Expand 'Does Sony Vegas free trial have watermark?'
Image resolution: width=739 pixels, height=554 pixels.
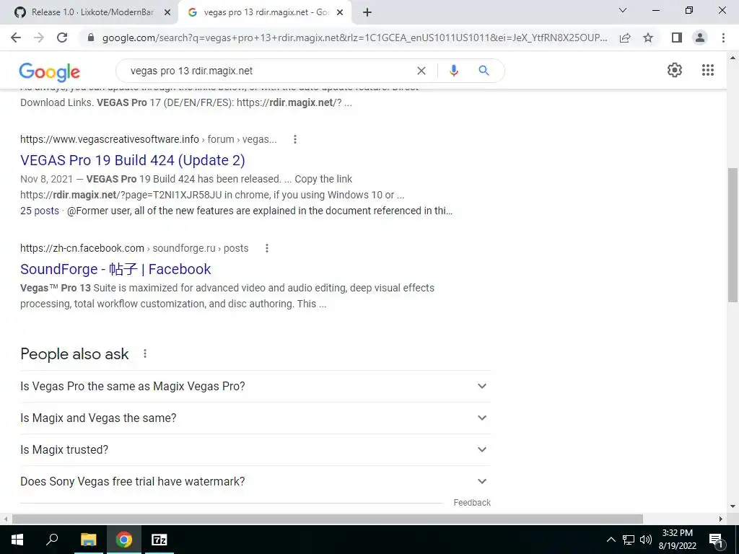click(x=255, y=481)
